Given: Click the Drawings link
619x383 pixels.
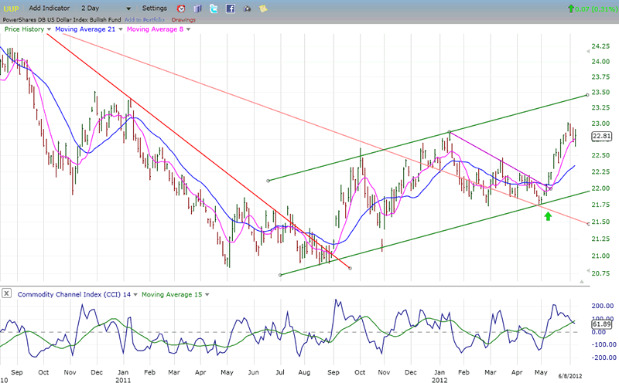Looking at the screenshot, I should (183, 19).
